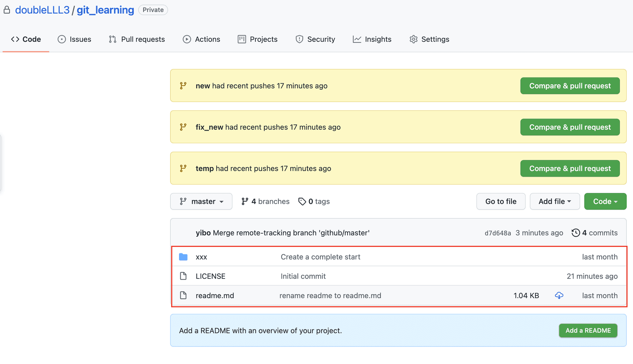Click the readme.md file icon
The width and height of the screenshot is (633, 364).
click(183, 295)
